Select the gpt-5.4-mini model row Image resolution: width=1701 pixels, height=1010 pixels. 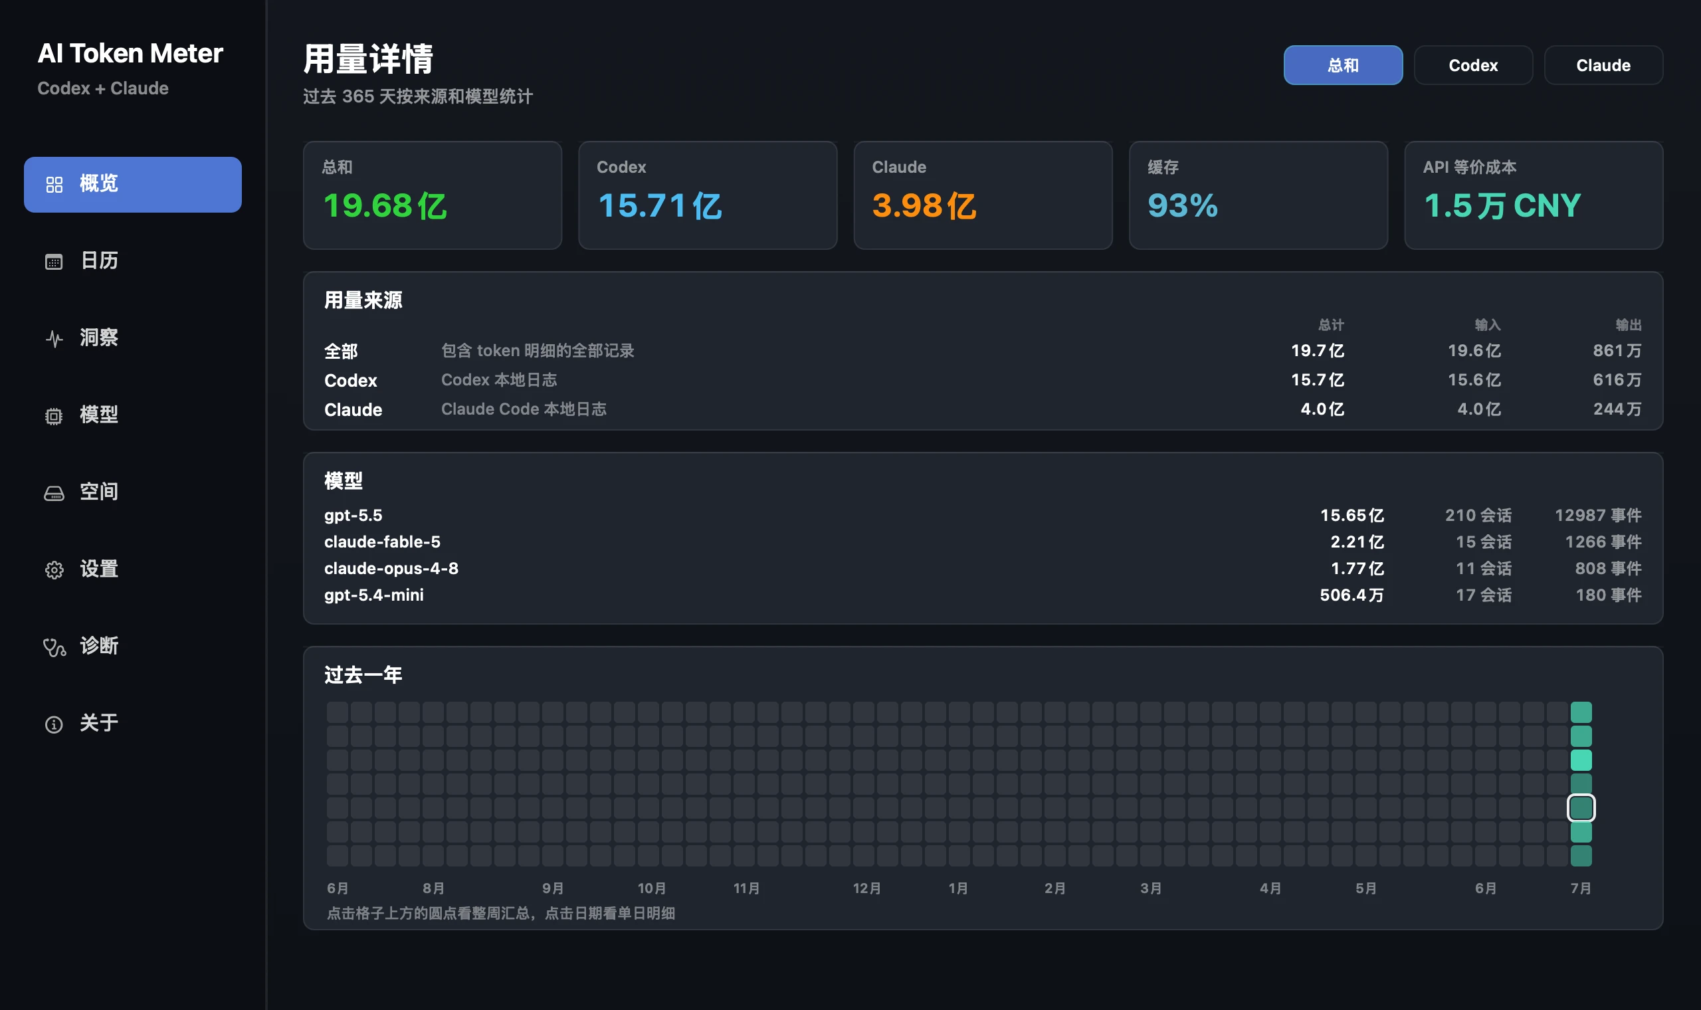pos(983,595)
